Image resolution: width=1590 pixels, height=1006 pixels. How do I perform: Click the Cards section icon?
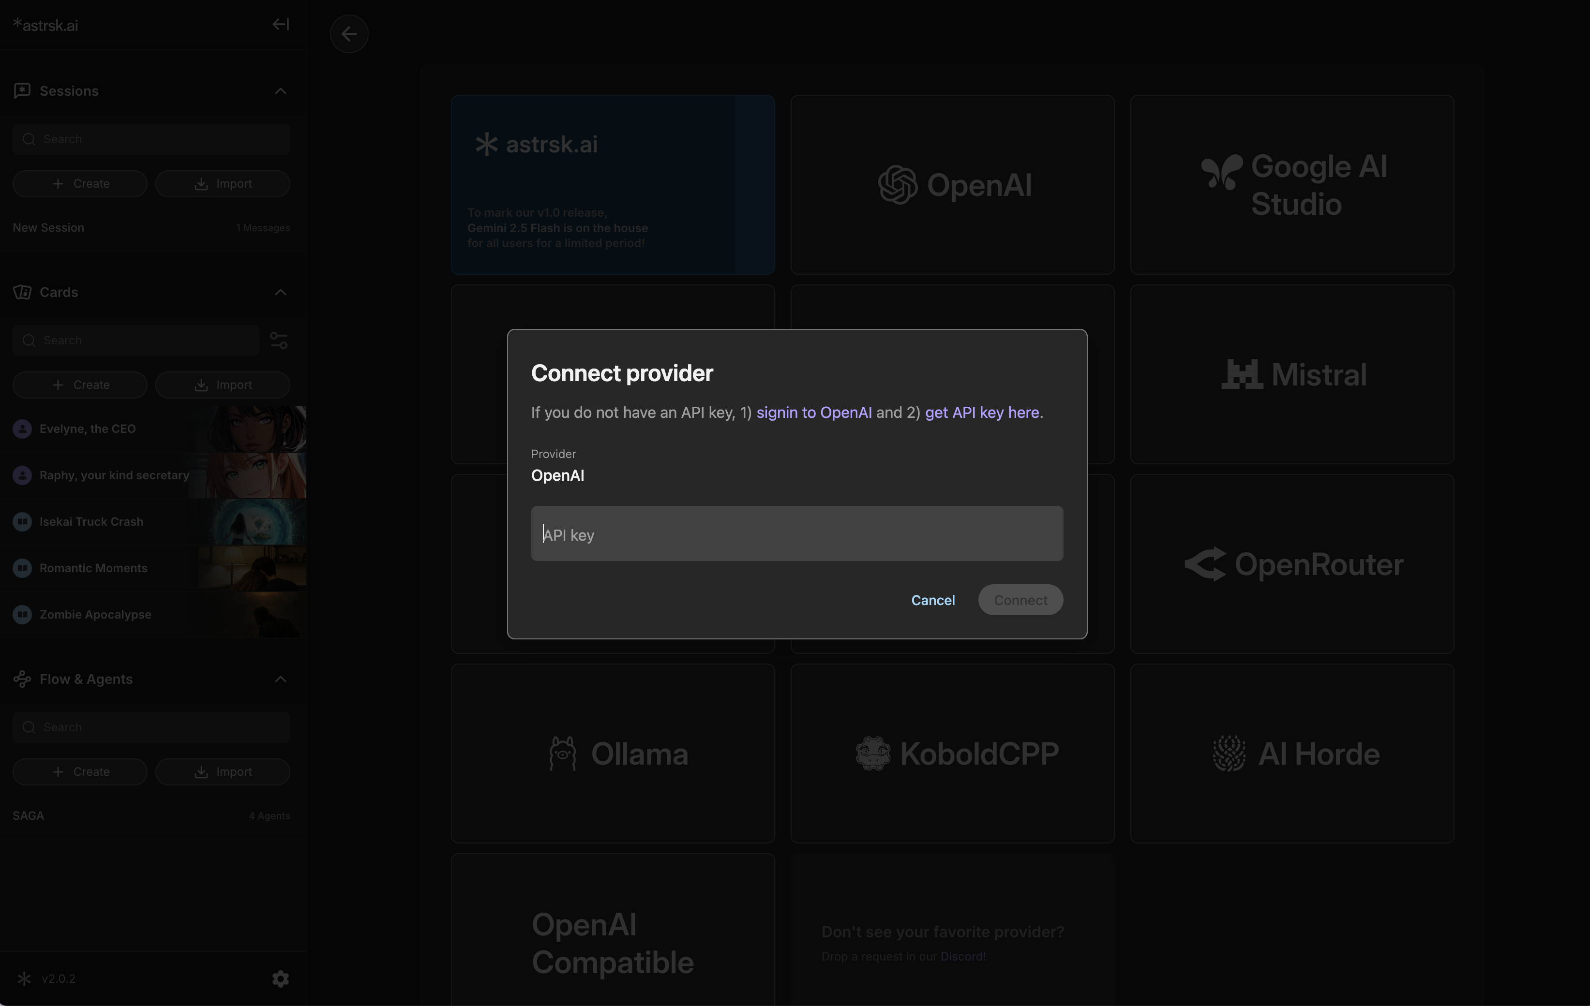click(x=22, y=292)
